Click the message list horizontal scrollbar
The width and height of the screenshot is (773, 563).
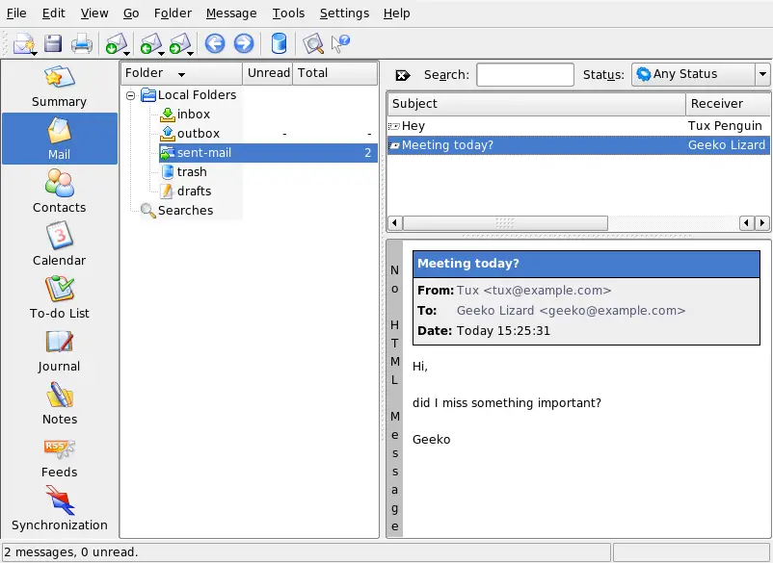503,223
